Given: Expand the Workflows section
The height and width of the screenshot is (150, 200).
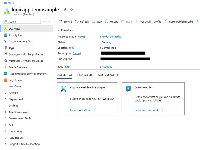Looking at the screenshot, I should point(5,86).
